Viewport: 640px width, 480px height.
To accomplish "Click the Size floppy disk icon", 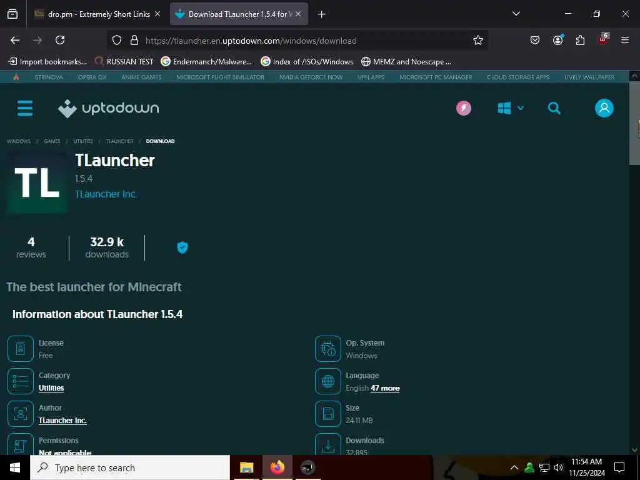I will [327, 414].
